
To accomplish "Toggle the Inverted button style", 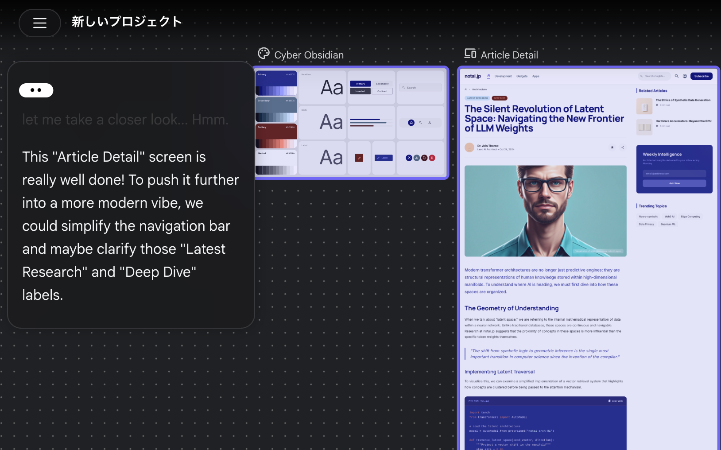I will pyautogui.click(x=360, y=91).
